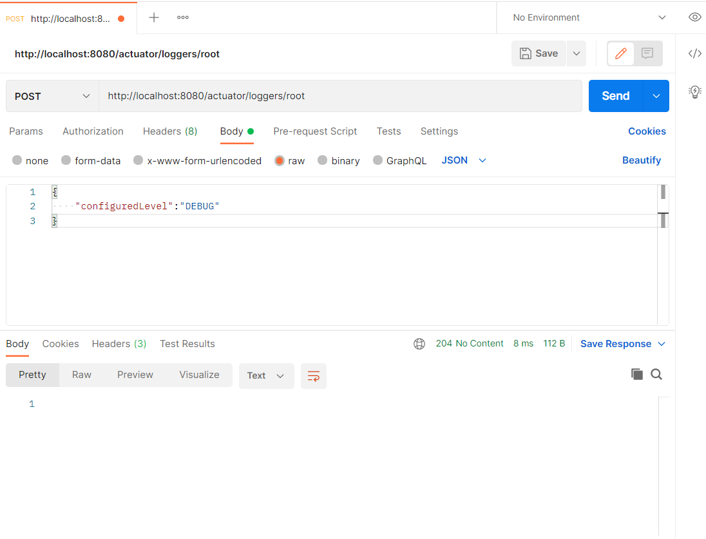Open the HTTP method POST dropdown

(x=52, y=96)
